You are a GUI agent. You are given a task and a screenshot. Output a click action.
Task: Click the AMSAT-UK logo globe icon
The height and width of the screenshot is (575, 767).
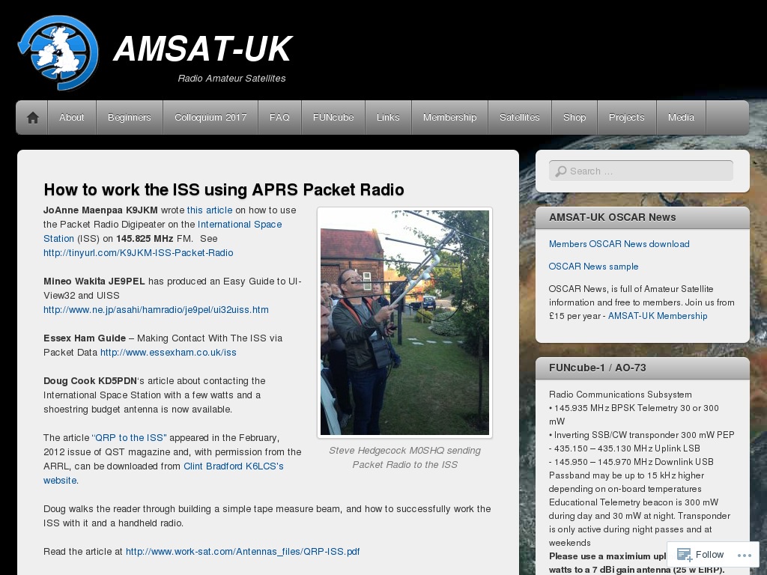[x=58, y=53]
